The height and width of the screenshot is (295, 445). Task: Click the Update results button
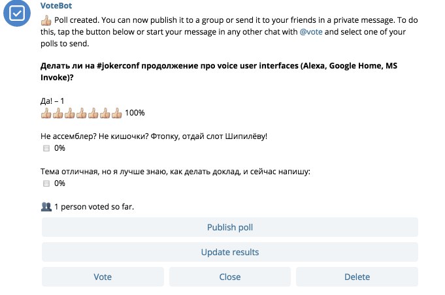click(x=230, y=252)
